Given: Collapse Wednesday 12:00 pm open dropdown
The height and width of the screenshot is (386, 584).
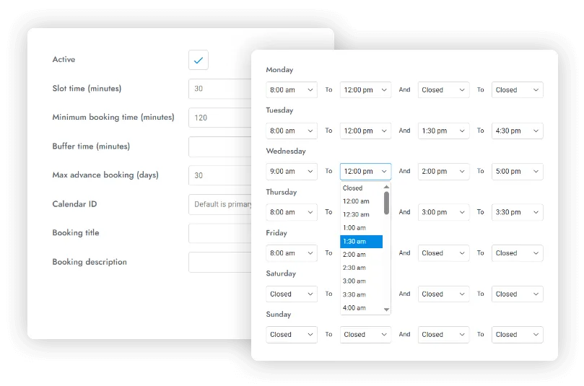Looking at the screenshot, I should 365,171.
